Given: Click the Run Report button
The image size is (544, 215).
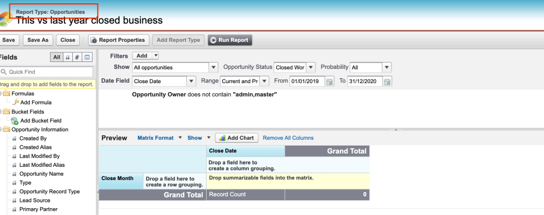Looking at the screenshot, I should pos(230,40).
